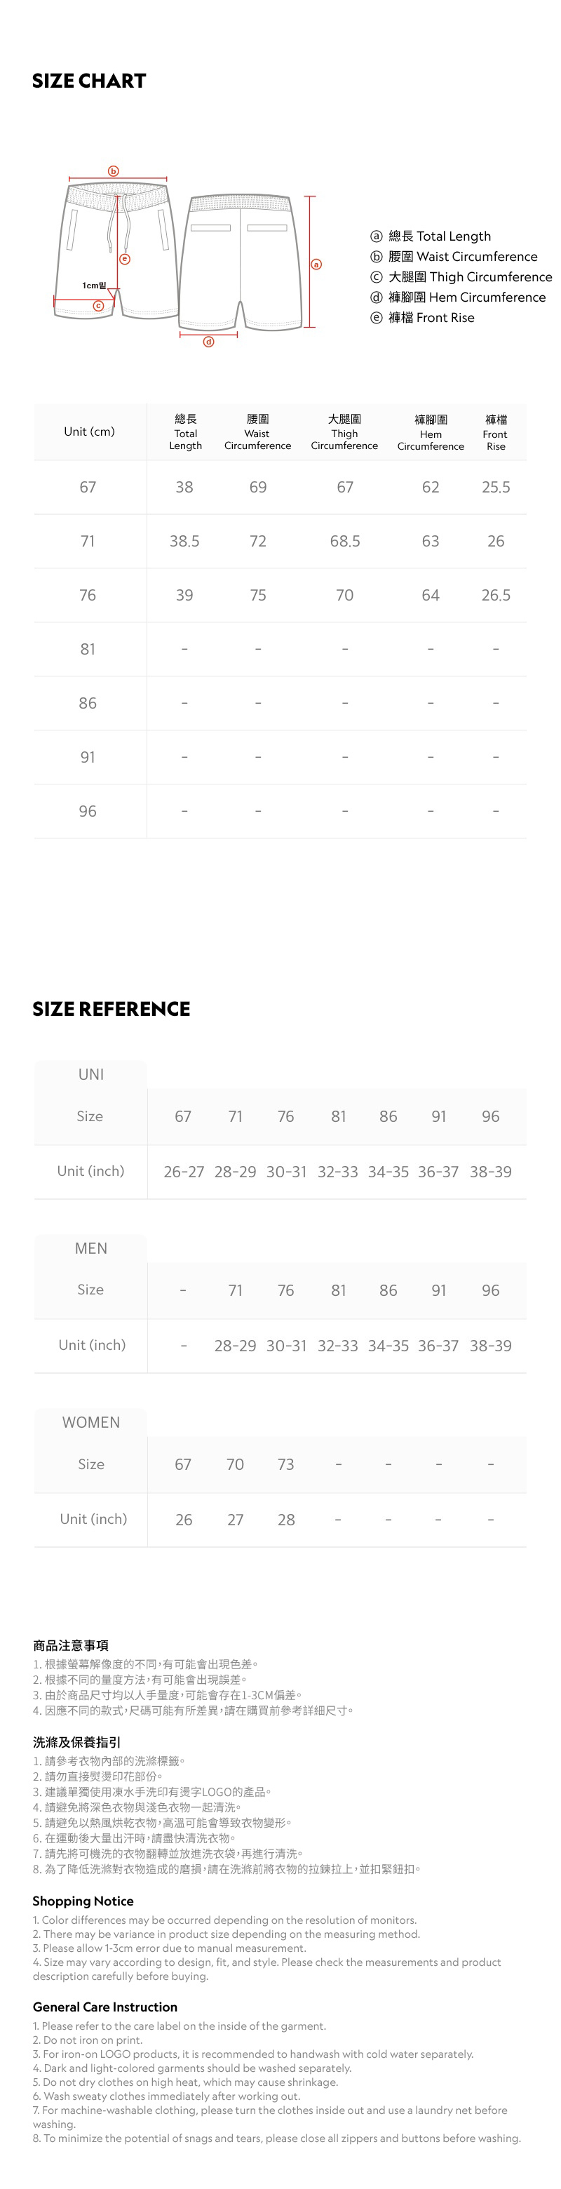
Task: Click the Waist Circumference column header
Action: tap(257, 431)
